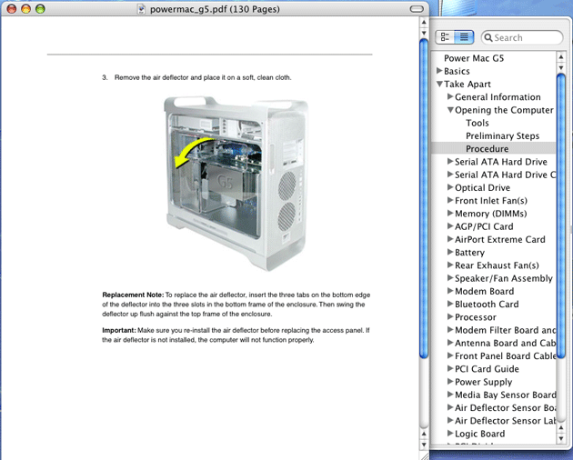Open Modem Board section
Viewport: 573px width, 460px height.
pos(484,291)
